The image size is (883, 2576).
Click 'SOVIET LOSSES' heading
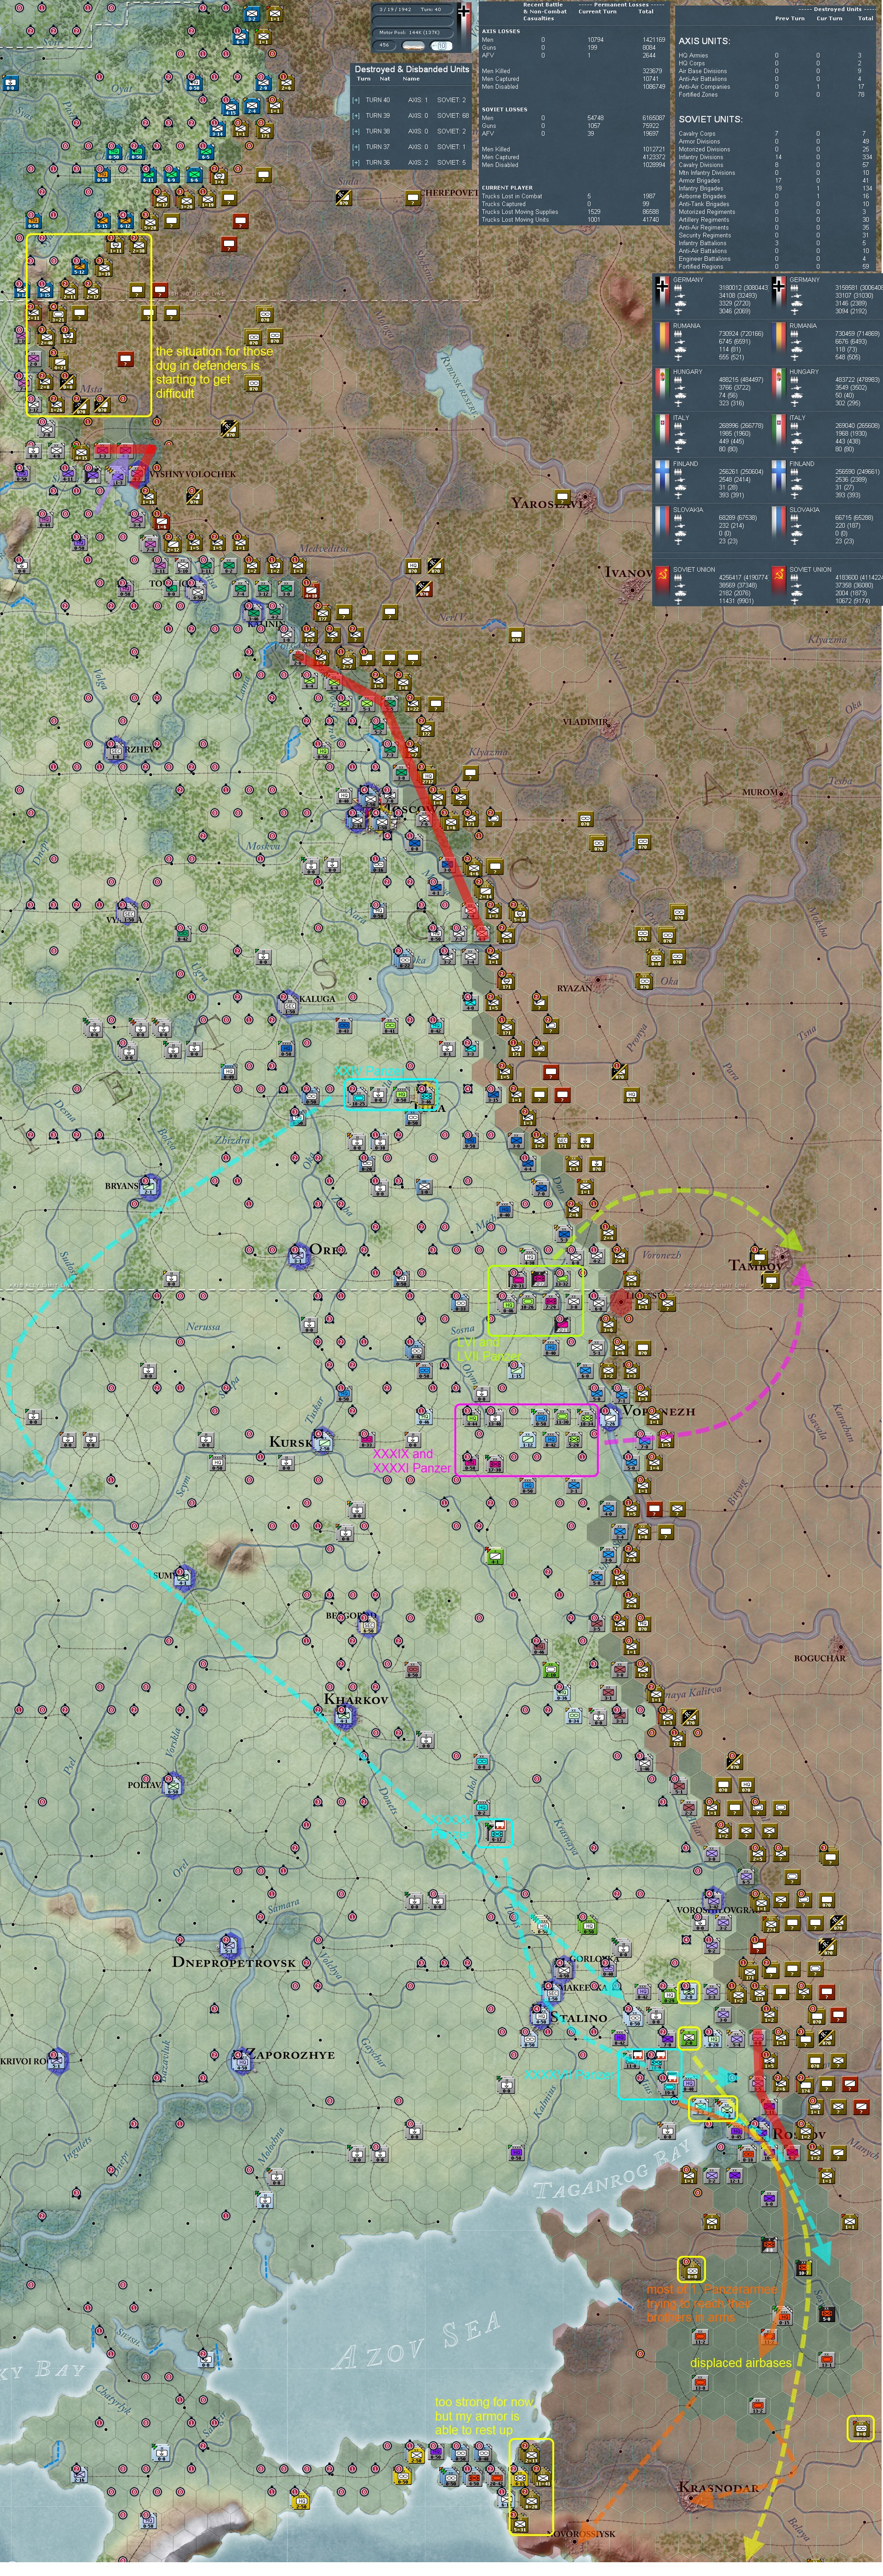[x=504, y=110]
